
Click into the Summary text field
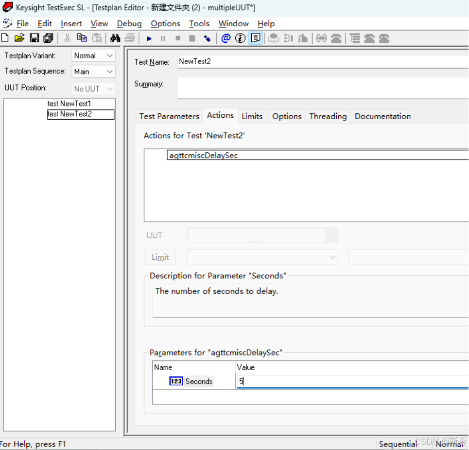[323, 88]
